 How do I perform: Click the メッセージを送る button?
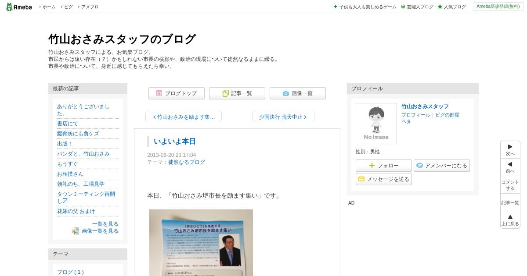[x=384, y=179]
